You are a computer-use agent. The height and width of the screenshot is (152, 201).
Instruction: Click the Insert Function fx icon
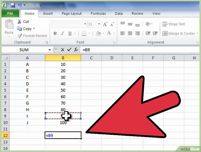[x=76, y=50]
